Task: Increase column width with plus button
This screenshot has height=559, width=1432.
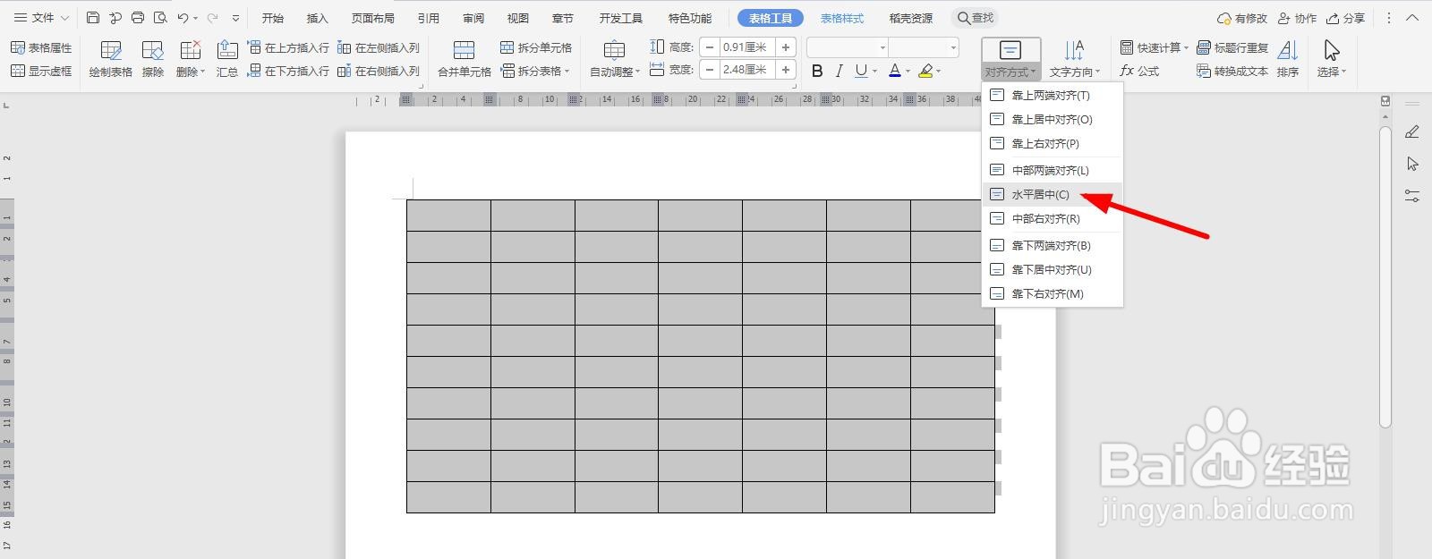Action: [785, 70]
